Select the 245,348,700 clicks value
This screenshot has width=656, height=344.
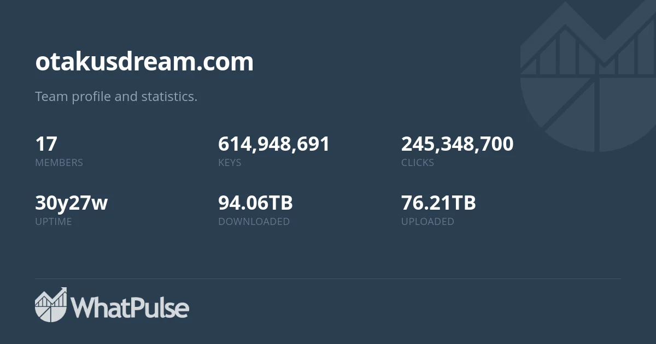tap(457, 144)
